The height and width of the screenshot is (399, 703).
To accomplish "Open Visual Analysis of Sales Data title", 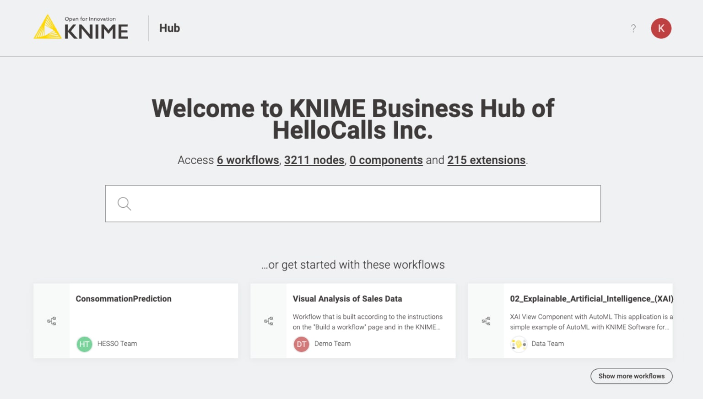I will tap(347, 299).
